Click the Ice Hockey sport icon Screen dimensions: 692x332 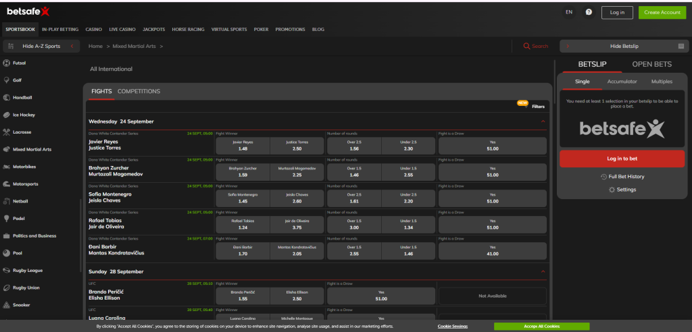coord(6,115)
